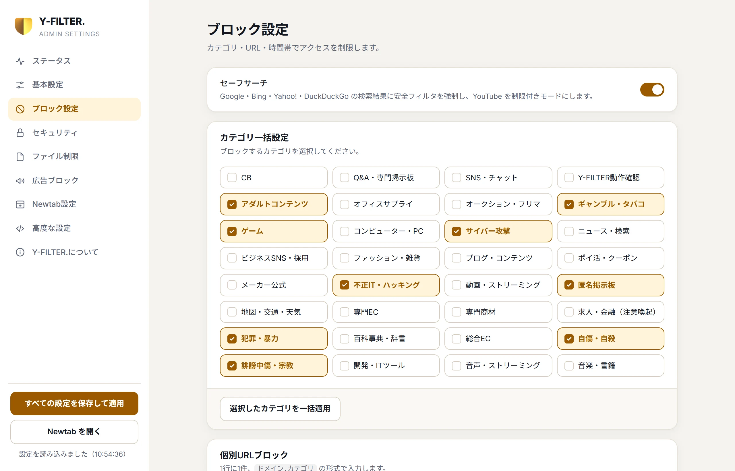The height and width of the screenshot is (471, 735).
Task: Click the ブロック設定 prohibition icon
Action: 20,109
